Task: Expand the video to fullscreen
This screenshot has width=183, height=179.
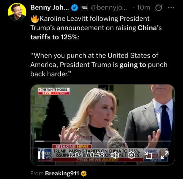Action: [x=165, y=155]
